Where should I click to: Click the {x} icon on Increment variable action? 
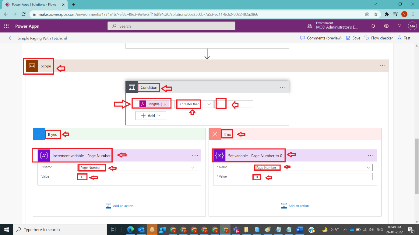44,155
